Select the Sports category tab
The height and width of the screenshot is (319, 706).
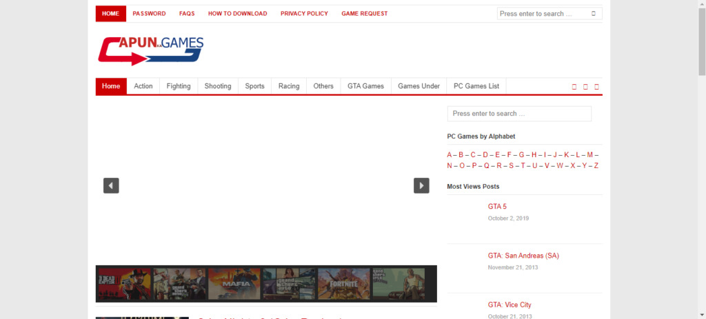pyautogui.click(x=255, y=86)
